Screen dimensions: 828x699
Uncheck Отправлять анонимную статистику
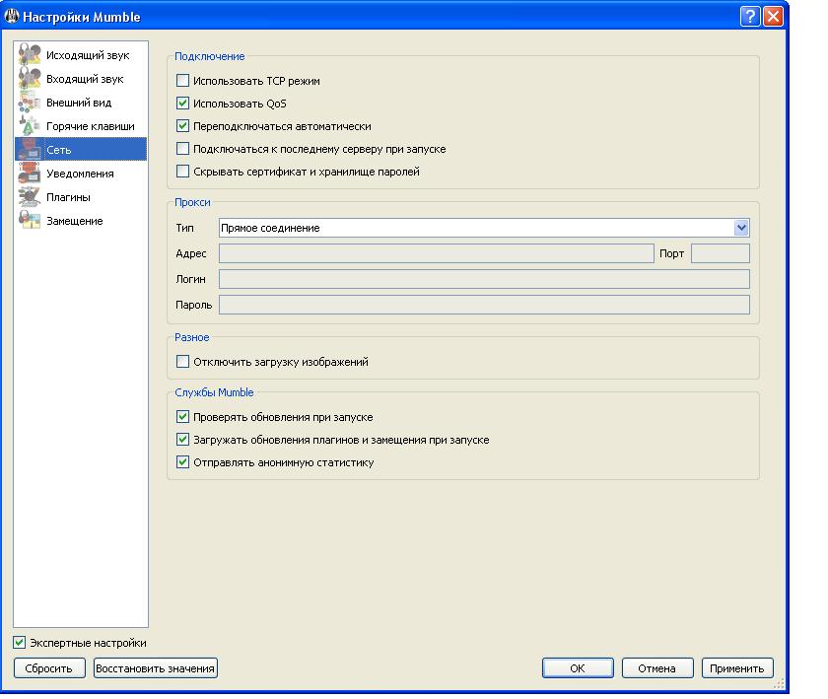pyautogui.click(x=182, y=462)
